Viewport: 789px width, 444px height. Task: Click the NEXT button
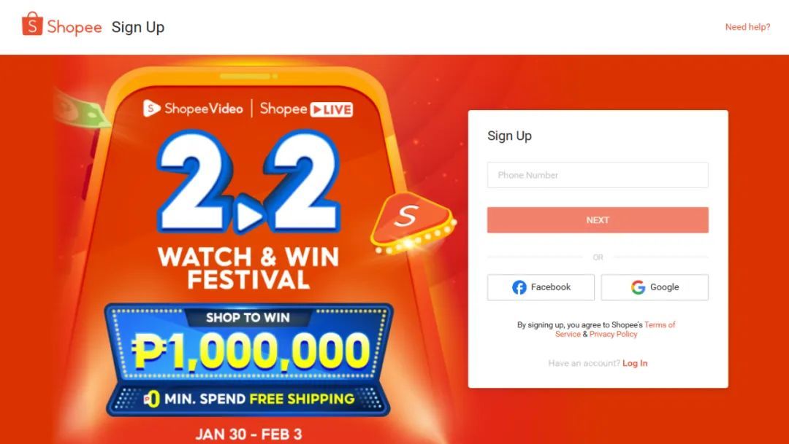click(598, 220)
